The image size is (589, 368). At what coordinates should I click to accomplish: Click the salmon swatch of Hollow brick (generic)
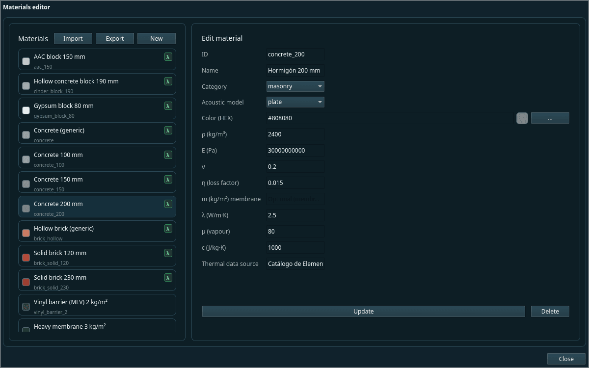click(26, 233)
